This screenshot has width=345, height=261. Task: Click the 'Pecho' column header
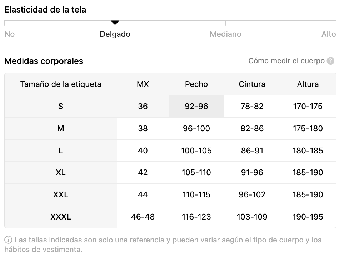[196, 84]
